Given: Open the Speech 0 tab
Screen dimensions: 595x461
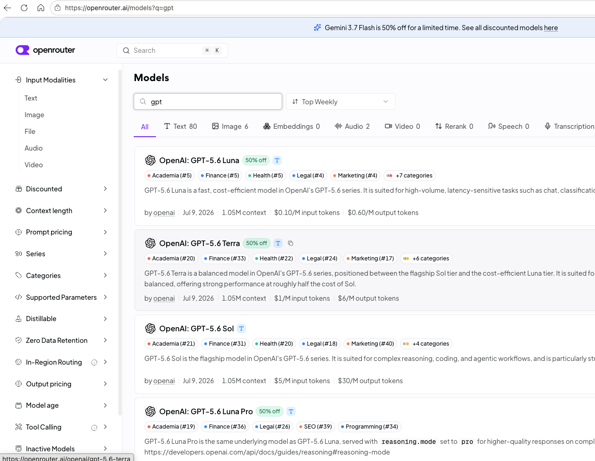Looking at the screenshot, I should tap(509, 126).
